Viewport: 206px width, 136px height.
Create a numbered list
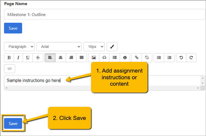tap(169, 58)
